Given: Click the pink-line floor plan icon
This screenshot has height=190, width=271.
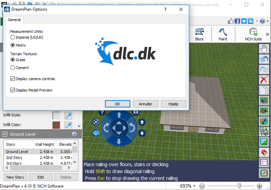Looking at the screenshot, I should pos(264,163).
